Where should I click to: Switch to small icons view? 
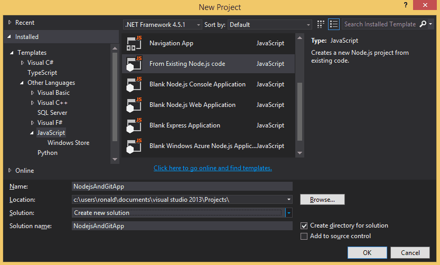click(321, 24)
